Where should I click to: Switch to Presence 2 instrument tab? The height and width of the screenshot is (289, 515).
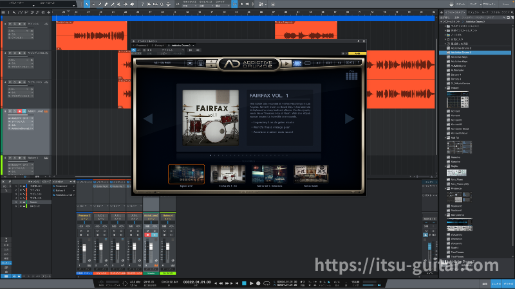(x=142, y=45)
